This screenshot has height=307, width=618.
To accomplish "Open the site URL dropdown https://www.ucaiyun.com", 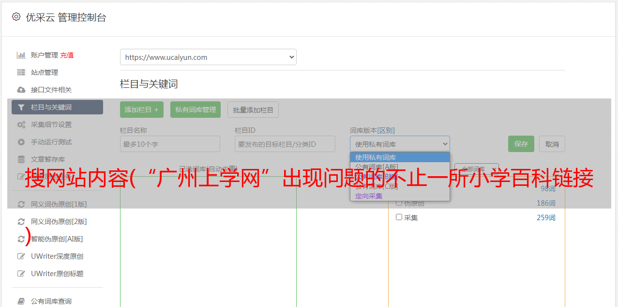I will (x=208, y=57).
